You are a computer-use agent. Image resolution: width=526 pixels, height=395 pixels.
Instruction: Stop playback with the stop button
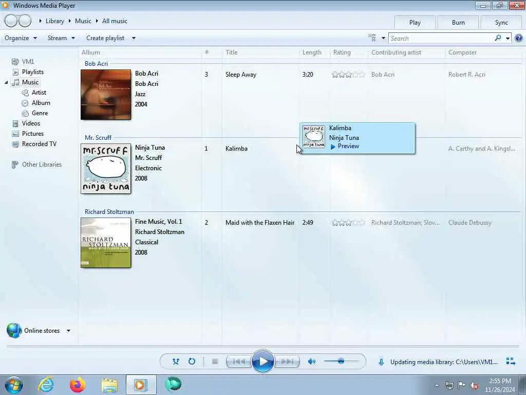[215, 362]
